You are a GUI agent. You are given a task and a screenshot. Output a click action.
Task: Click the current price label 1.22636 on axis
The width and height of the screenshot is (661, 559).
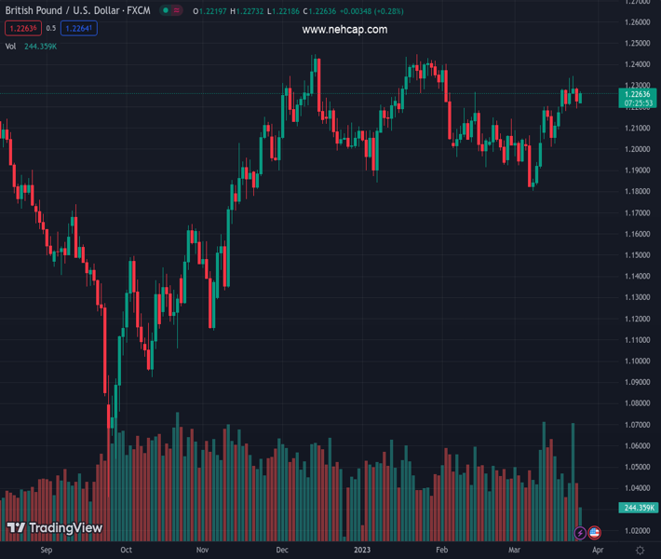click(x=638, y=94)
